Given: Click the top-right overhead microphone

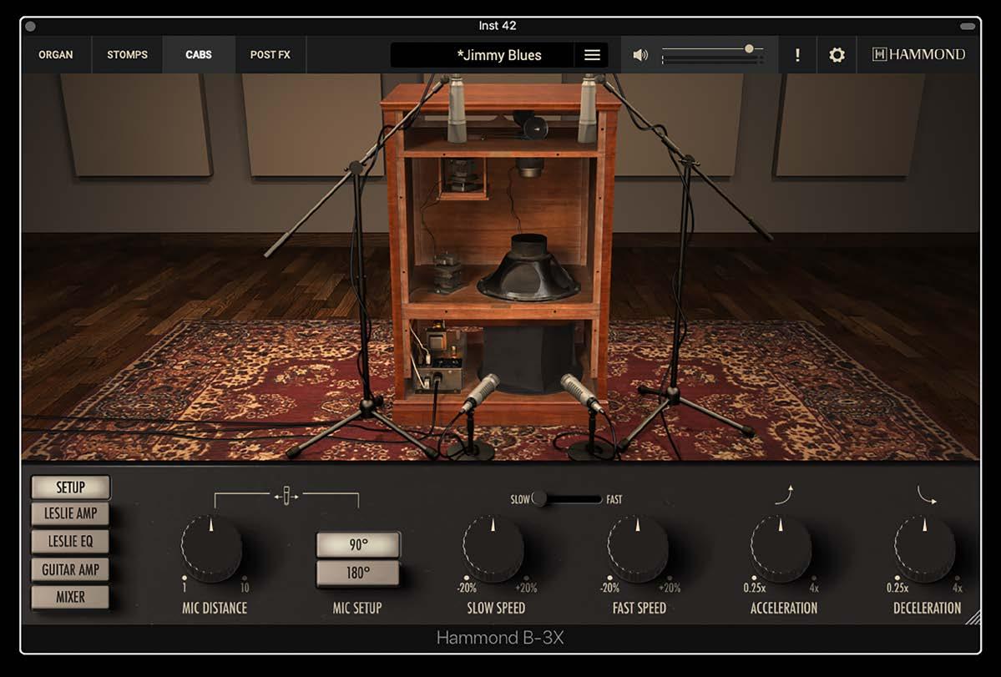Looking at the screenshot, I should pyautogui.click(x=587, y=109).
